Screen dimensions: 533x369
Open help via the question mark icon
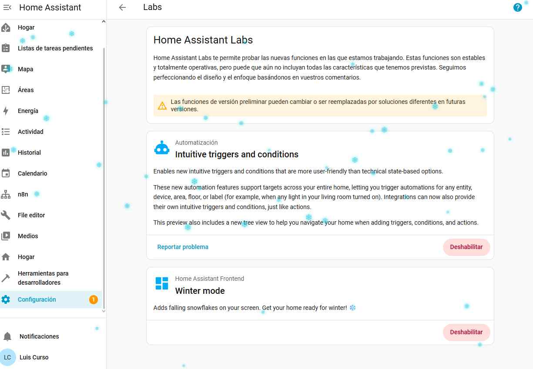coord(517,7)
